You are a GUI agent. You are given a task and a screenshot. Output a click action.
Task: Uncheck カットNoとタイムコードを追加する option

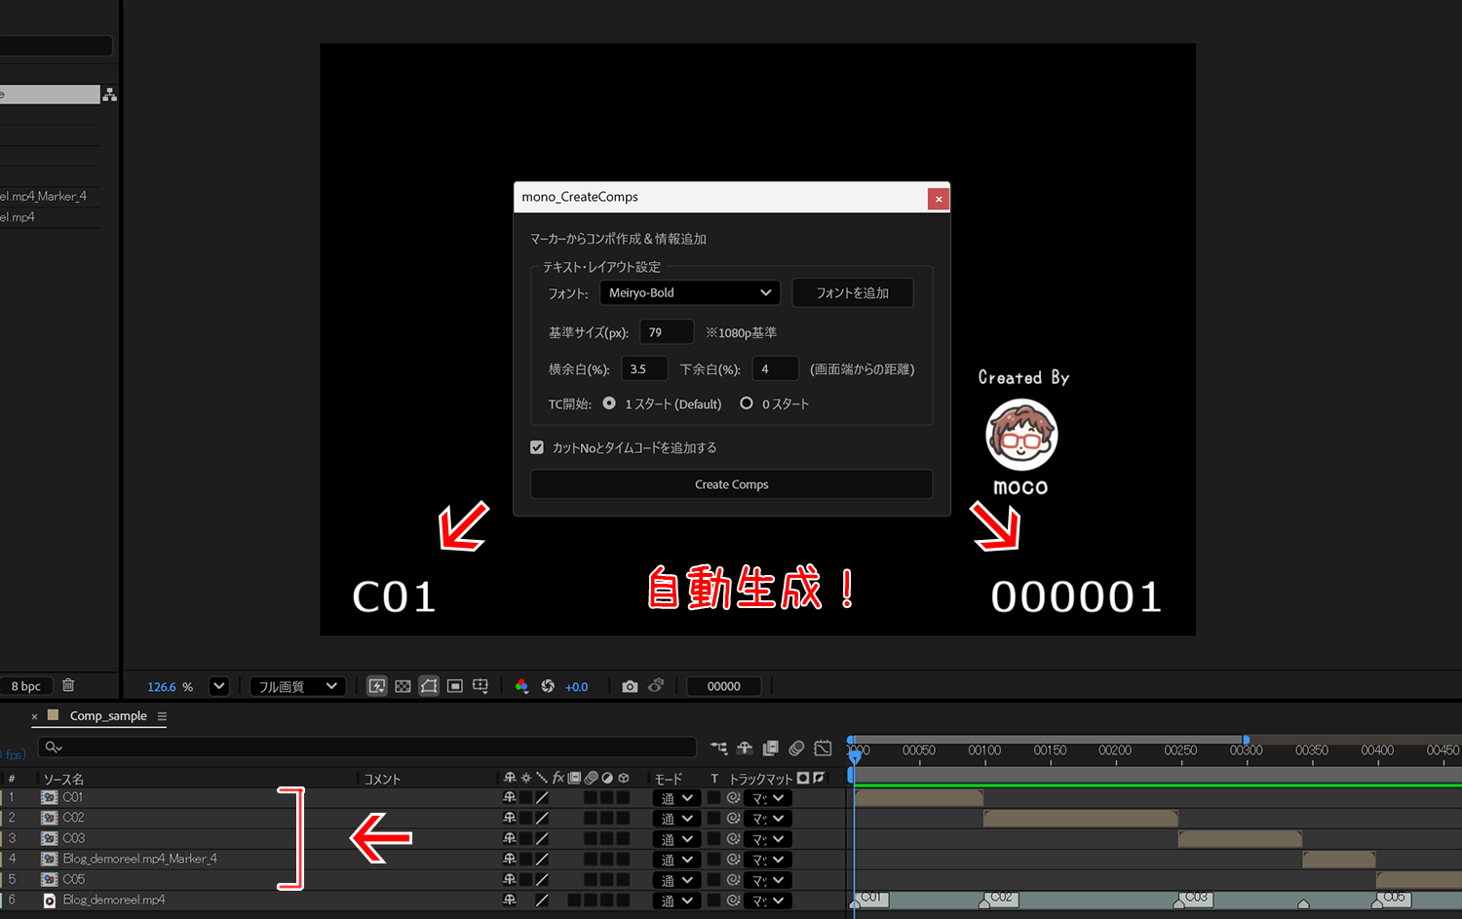tap(537, 447)
